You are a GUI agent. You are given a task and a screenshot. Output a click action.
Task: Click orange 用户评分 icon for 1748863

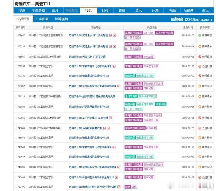tap(200, 138)
